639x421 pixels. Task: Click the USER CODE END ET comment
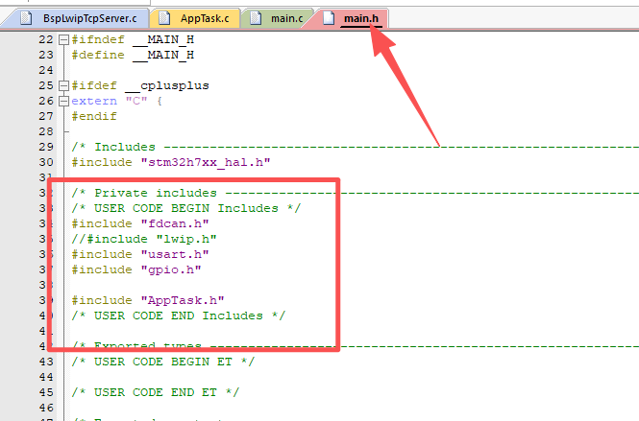pos(156,392)
